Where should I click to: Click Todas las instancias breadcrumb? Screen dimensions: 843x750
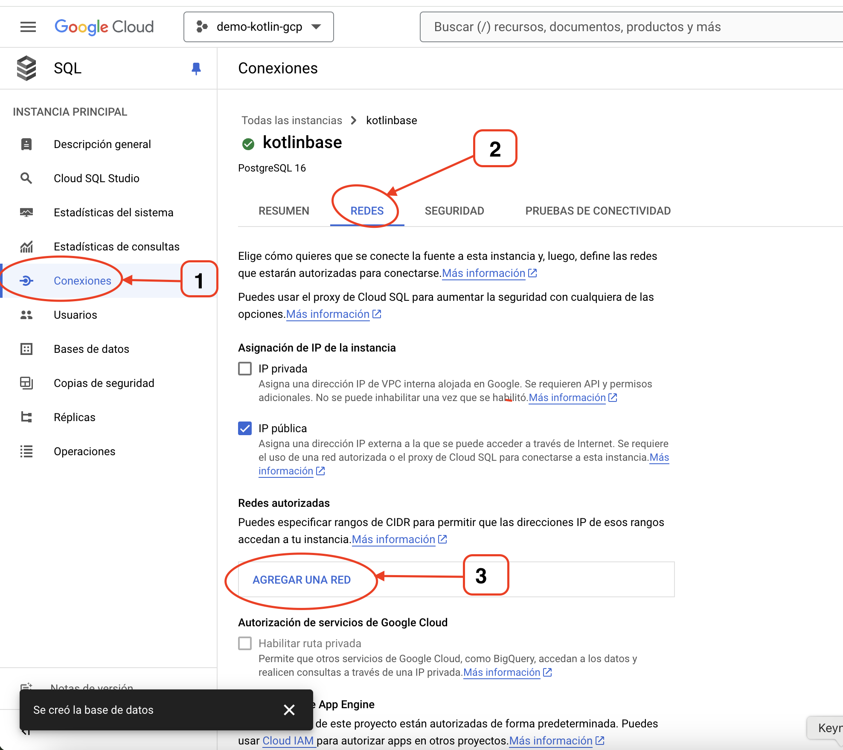pyautogui.click(x=292, y=120)
